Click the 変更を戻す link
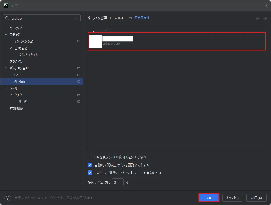The width and height of the screenshot is (271, 205). click(142, 18)
